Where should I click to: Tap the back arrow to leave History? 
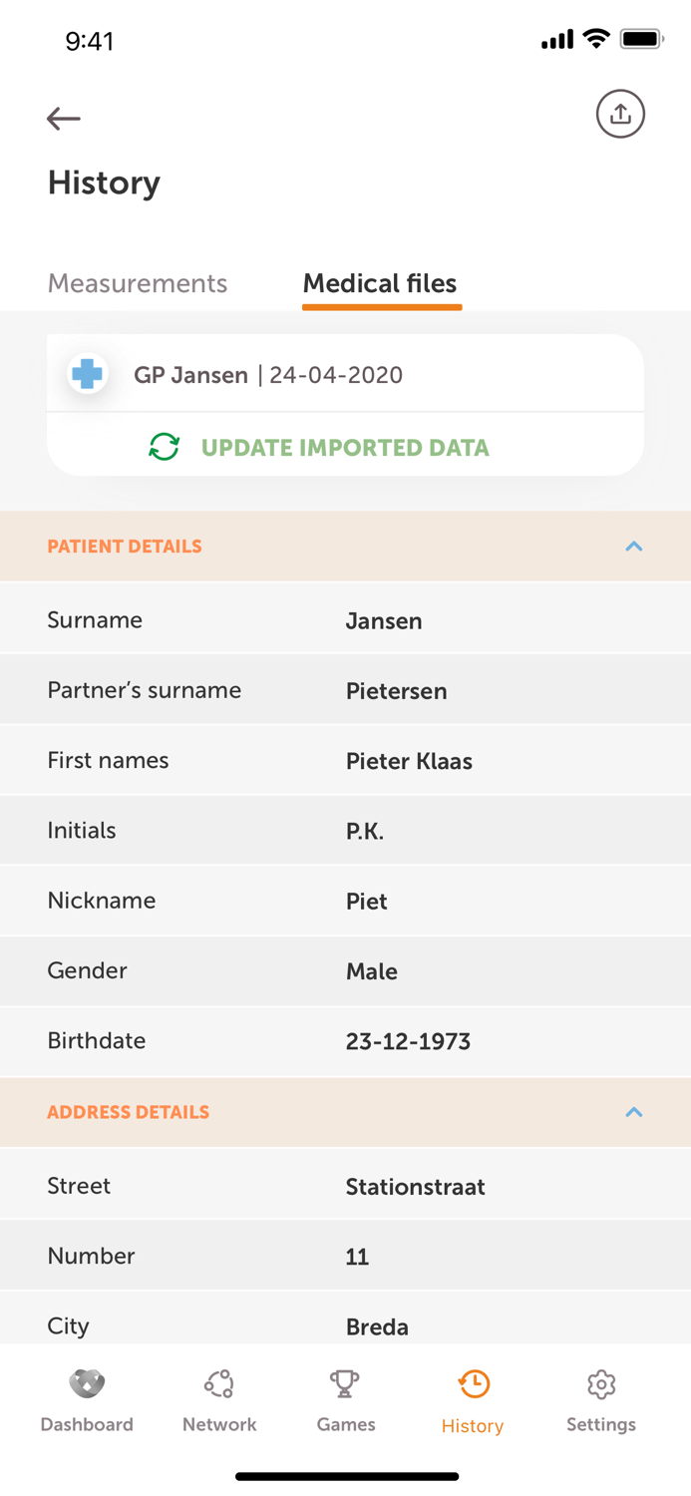[x=63, y=118]
